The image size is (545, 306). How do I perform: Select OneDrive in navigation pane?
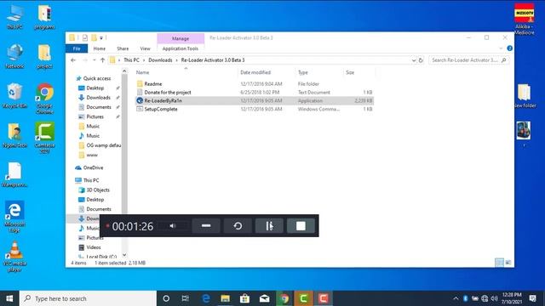93,167
